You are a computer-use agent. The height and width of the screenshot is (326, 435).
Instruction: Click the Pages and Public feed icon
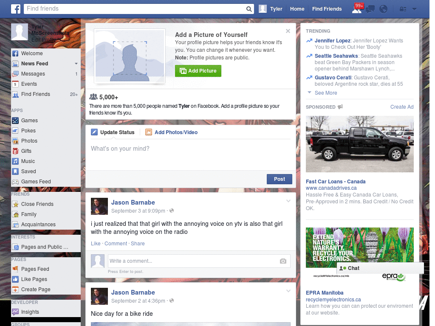click(x=15, y=247)
